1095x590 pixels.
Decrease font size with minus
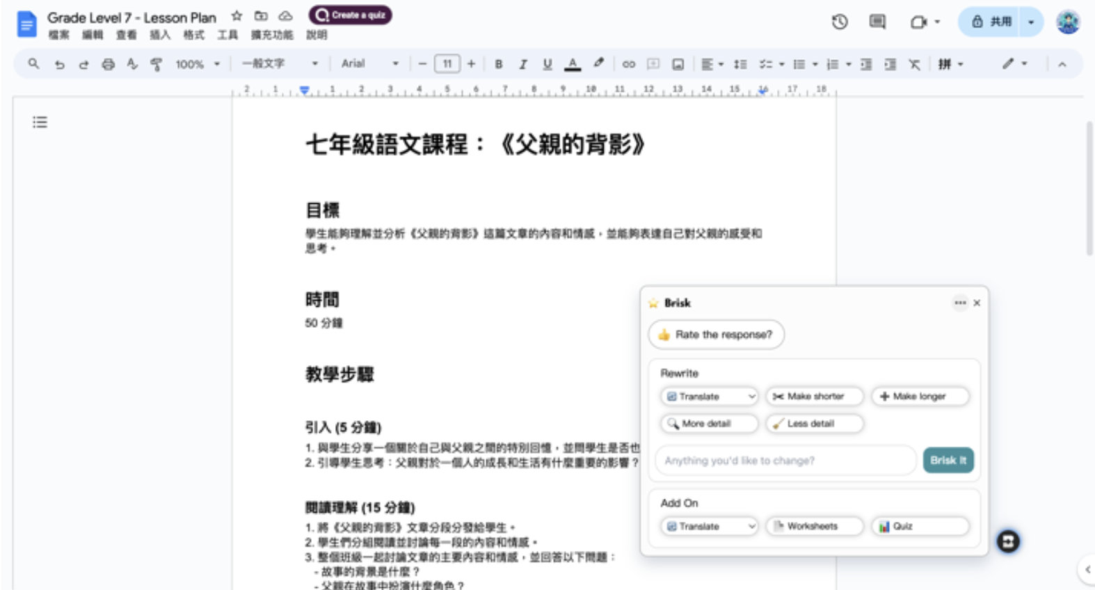click(422, 64)
